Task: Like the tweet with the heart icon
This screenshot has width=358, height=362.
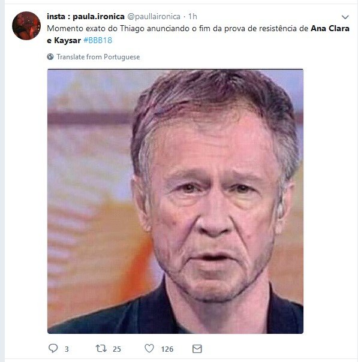Action: [149, 348]
